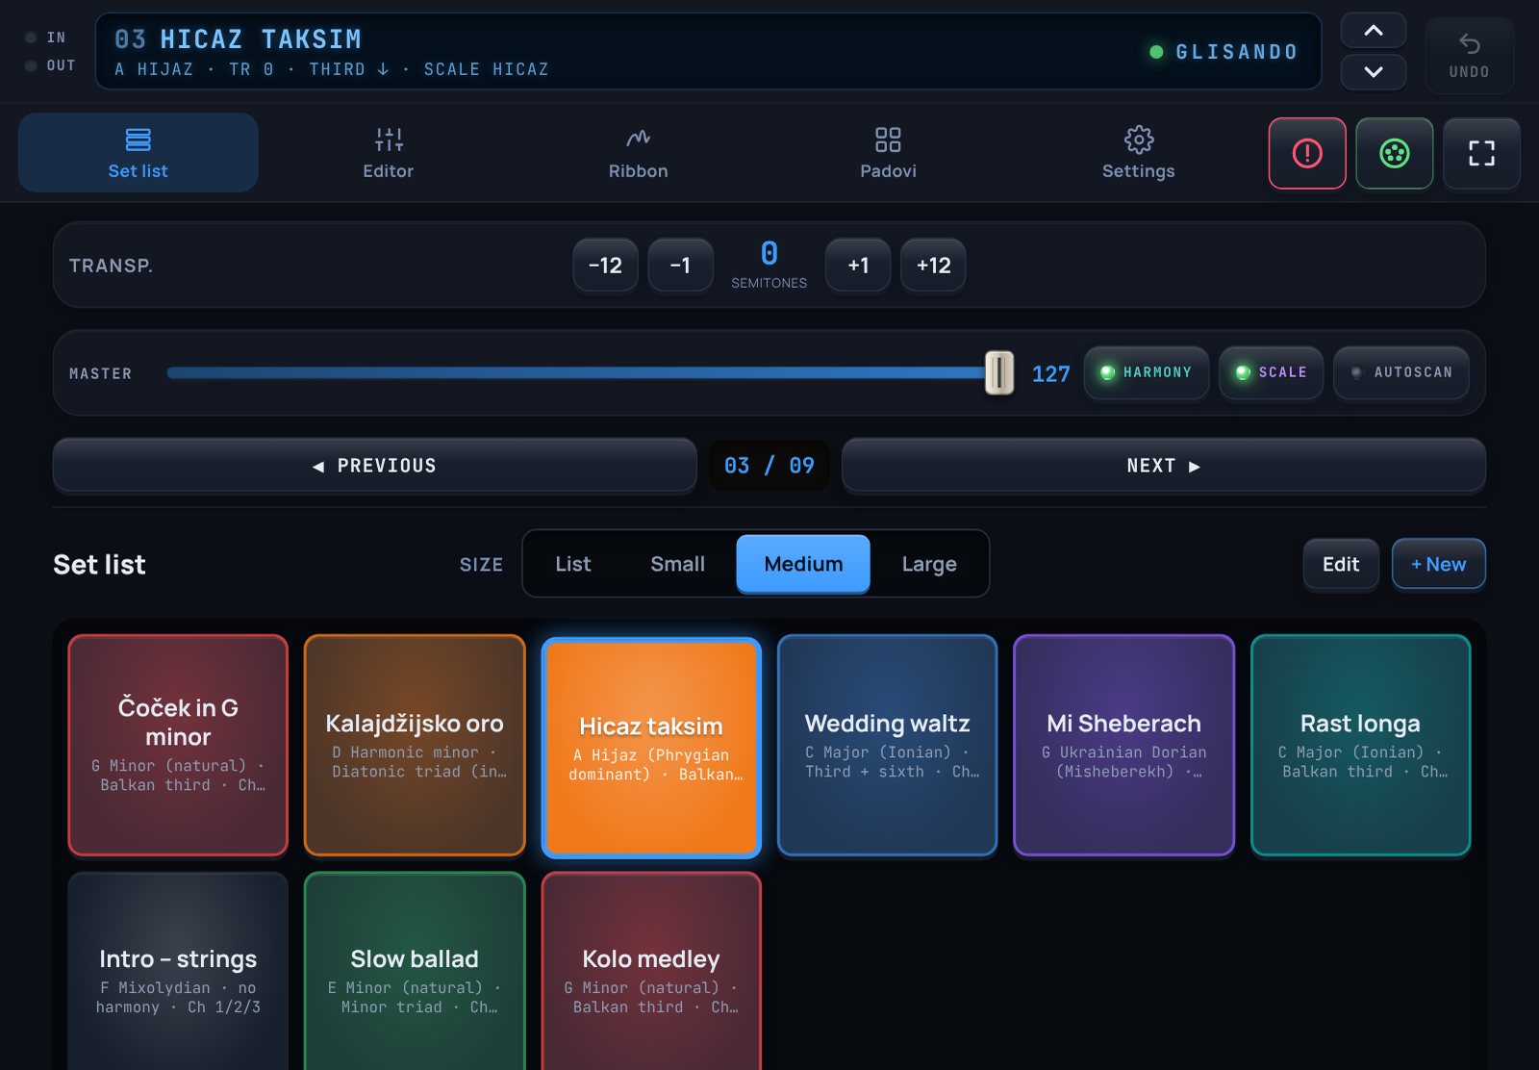Select the Mi Sheberach tile
This screenshot has width=1539, height=1070.
[x=1124, y=745]
